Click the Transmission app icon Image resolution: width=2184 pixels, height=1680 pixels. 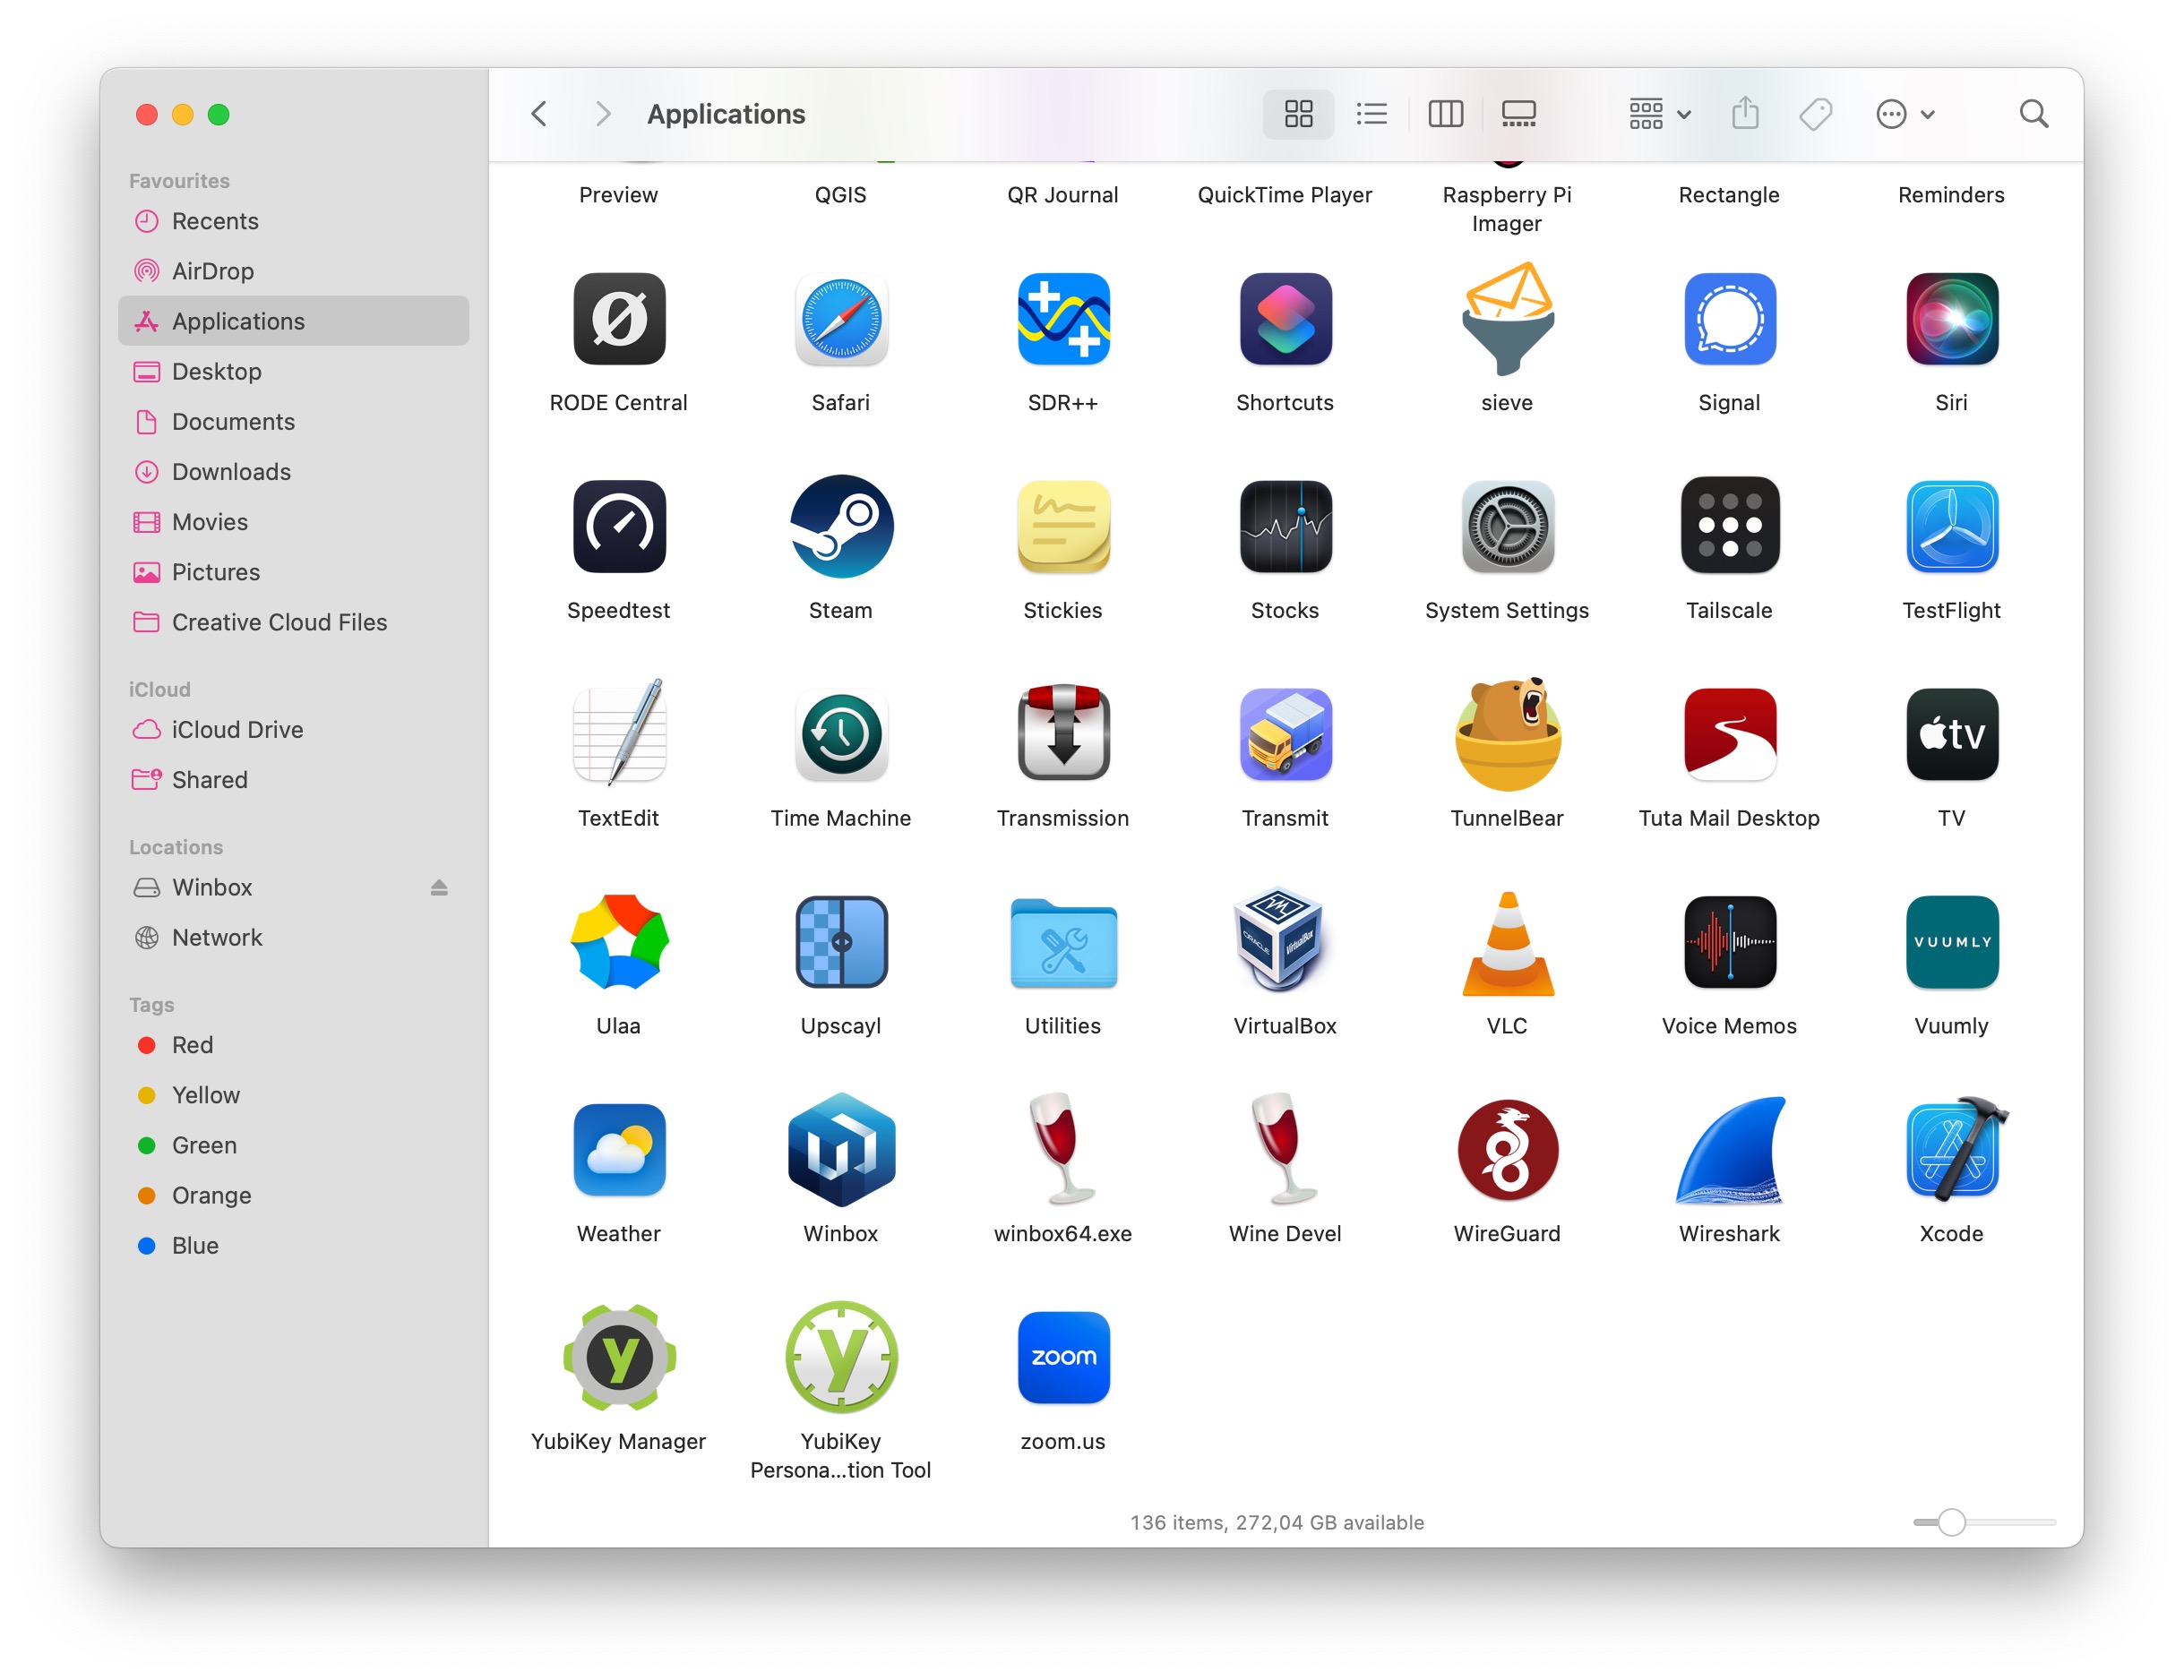click(1063, 733)
